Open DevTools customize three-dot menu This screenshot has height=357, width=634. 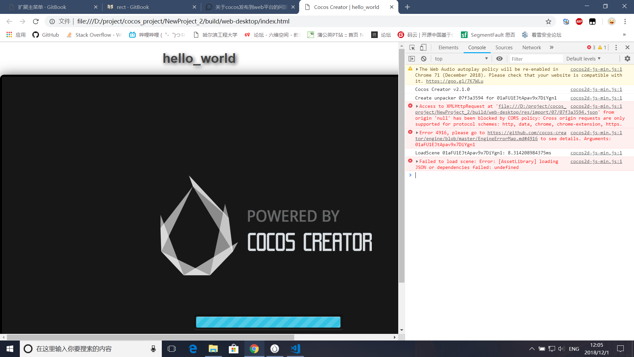click(x=616, y=48)
